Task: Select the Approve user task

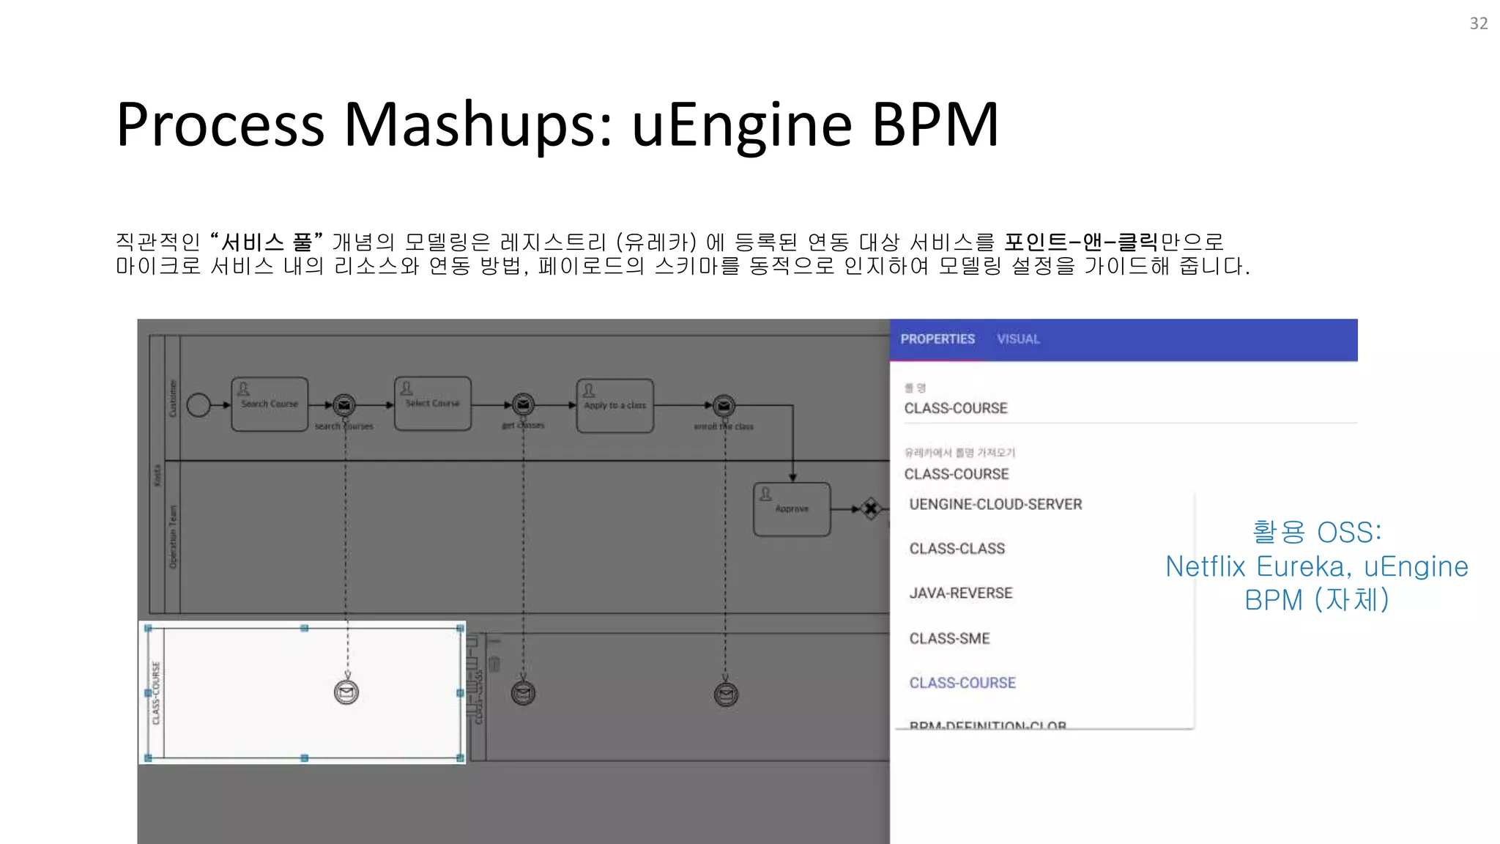Action: [792, 509]
